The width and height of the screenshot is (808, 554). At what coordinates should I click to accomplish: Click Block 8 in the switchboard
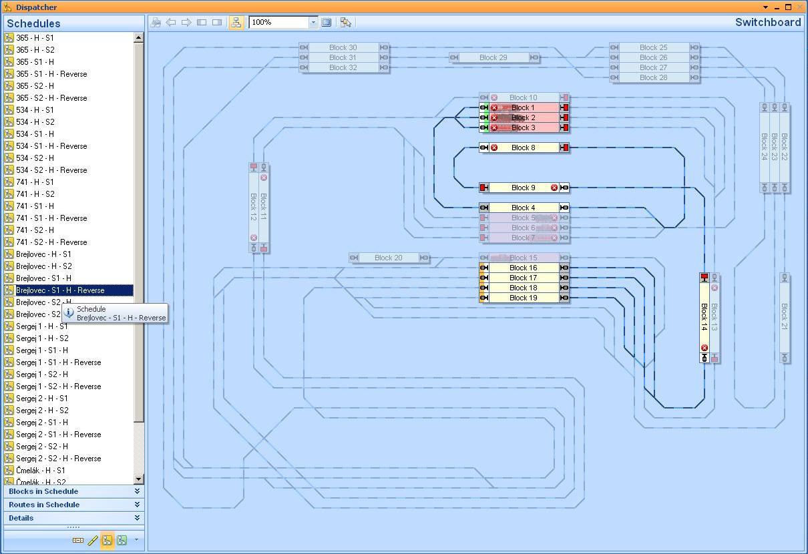524,148
